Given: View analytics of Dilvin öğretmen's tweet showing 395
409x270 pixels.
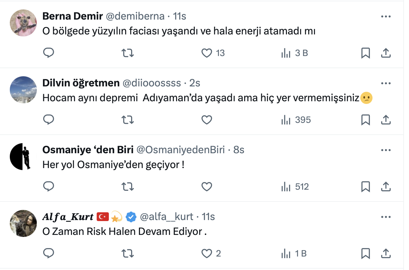Looking at the screenshot, I should [296, 120].
